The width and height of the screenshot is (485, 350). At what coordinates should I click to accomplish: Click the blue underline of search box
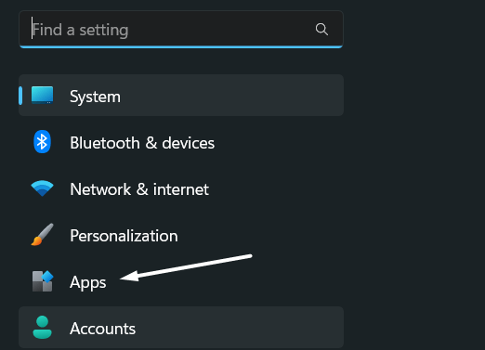181,47
